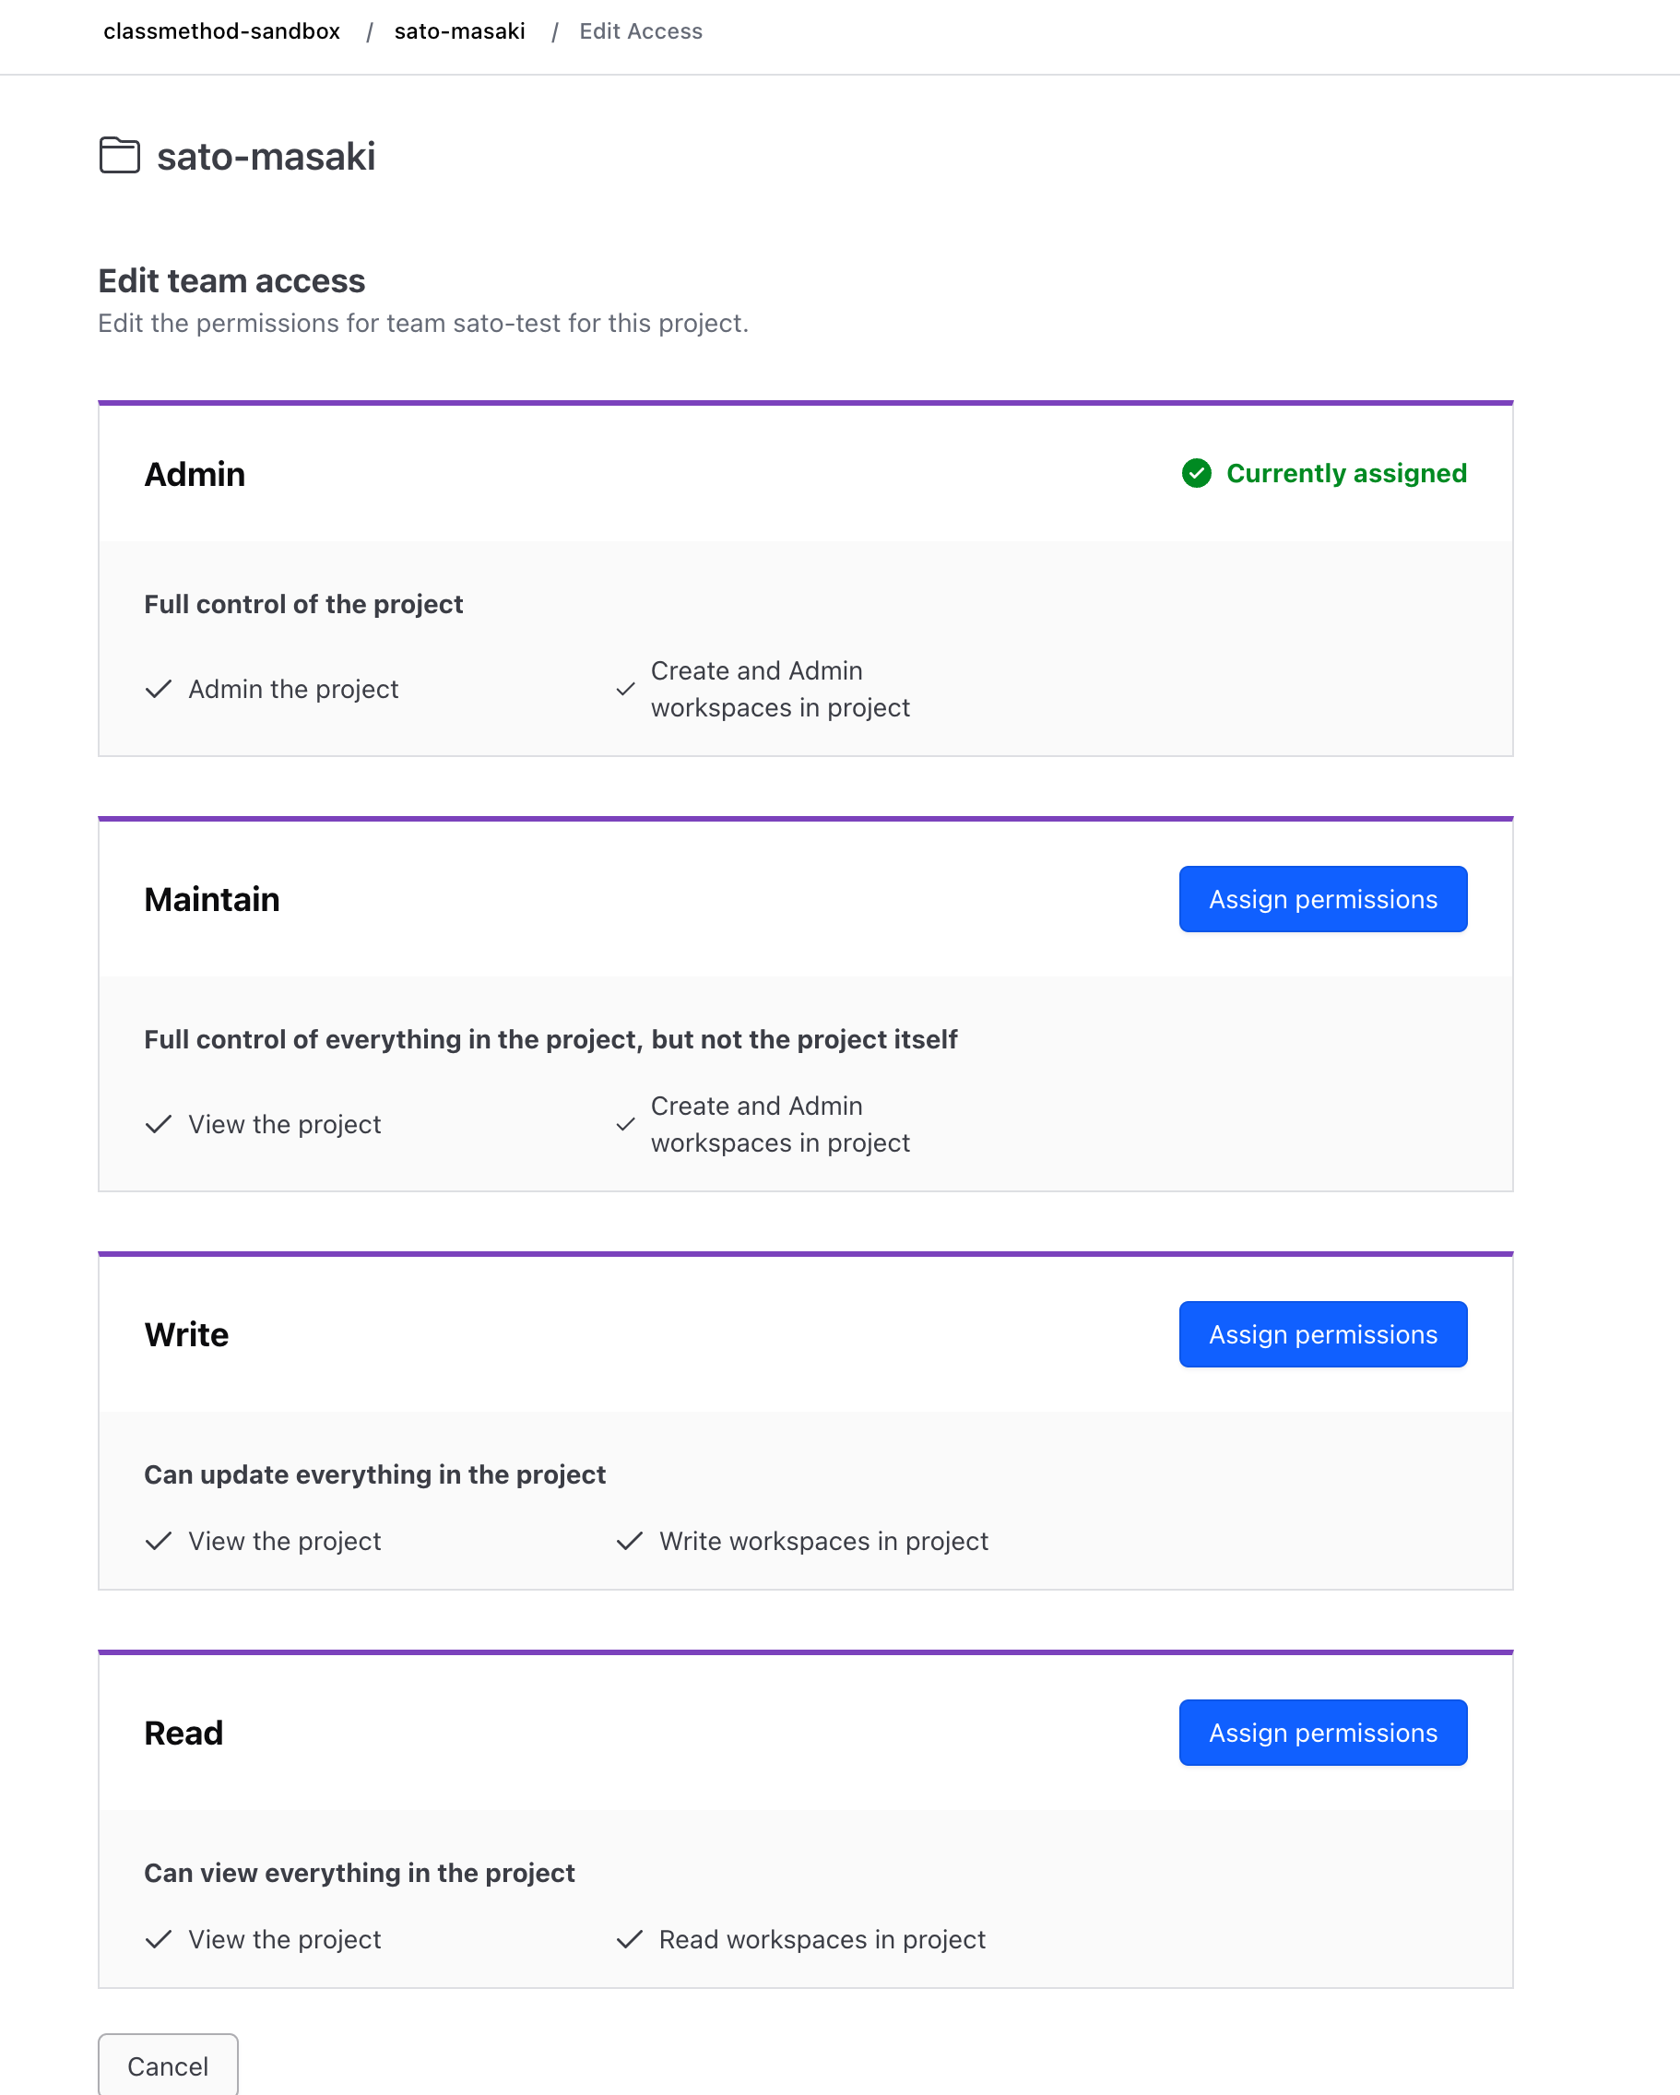Click the folder icon beside sato-masaki heading
The width and height of the screenshot is (1680, 2095).
[x=120, y=156]
